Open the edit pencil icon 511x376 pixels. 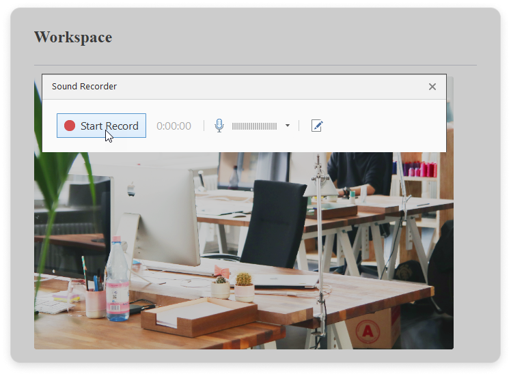pyautogui.click(x=317, y=126)
